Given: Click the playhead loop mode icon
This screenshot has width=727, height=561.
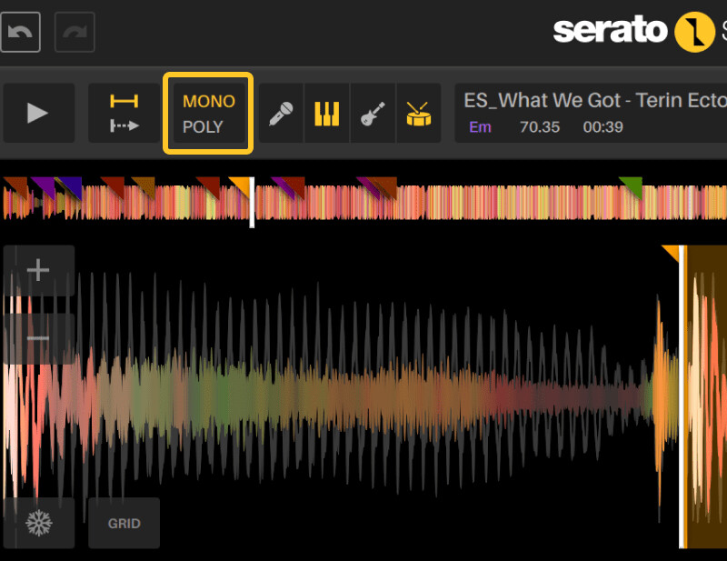Looking at the screenshot, I should (124, 113).
